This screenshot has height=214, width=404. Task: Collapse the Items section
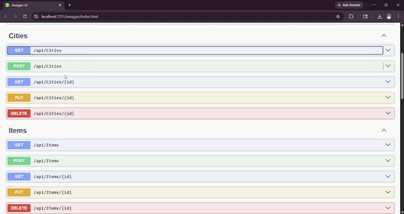pos(384,130)
